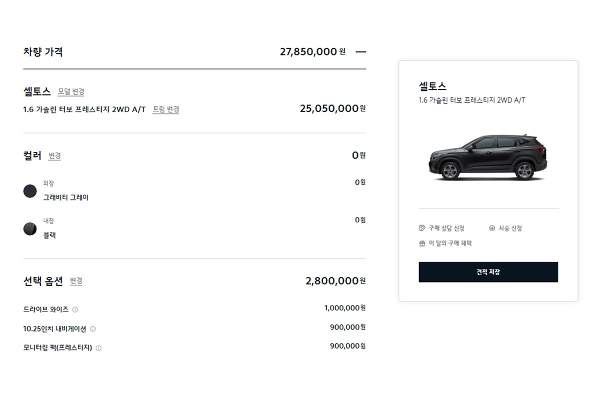
Task: Collapse the 차량 가격 section with minus icon
Action: tap(360, 51)
